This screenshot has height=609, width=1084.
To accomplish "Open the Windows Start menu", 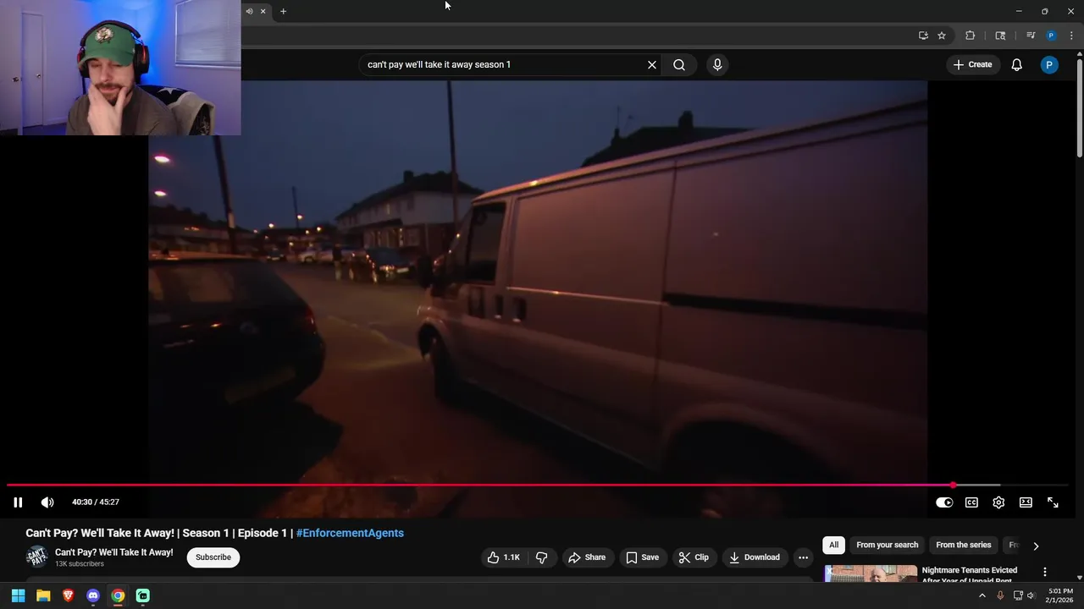I will click(x=18, y=595).
